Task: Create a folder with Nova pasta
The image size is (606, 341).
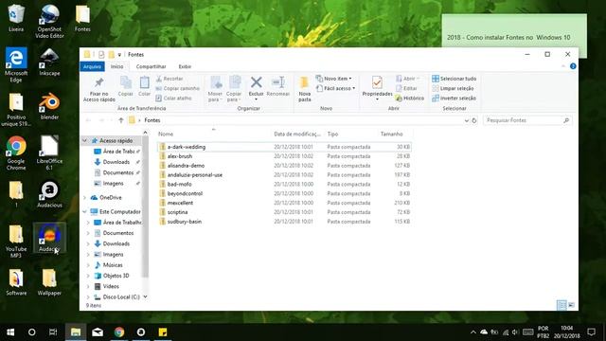Action: pos(305,89)
